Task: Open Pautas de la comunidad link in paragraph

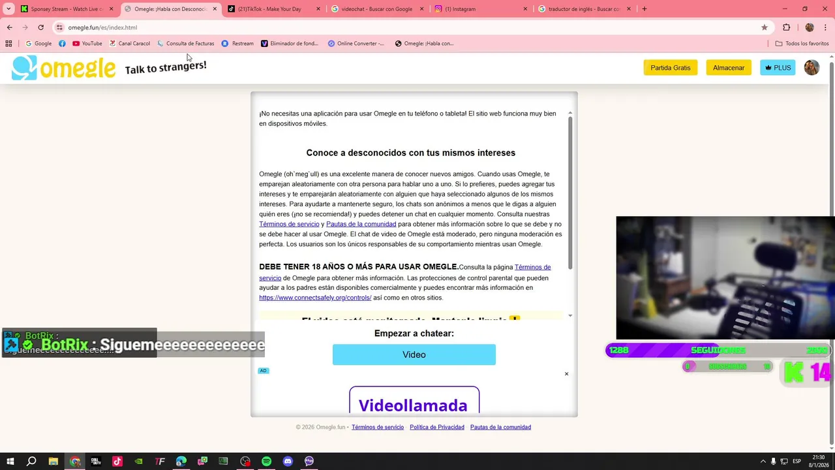Action: [x=361, y=224]
